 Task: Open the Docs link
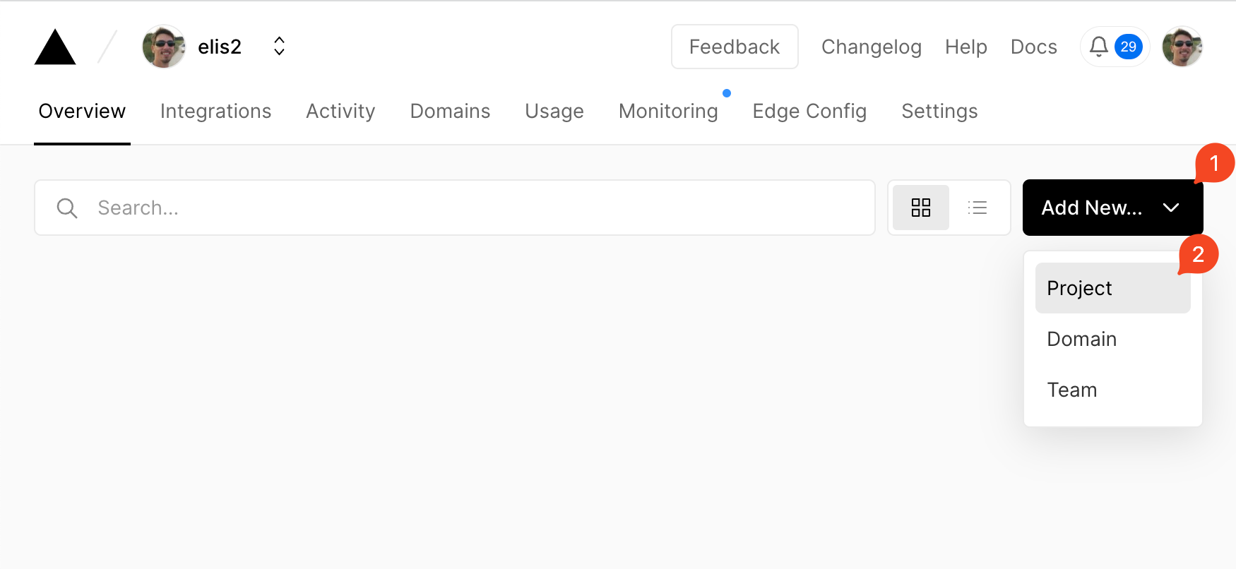pyautogui.click(x=1033, y=47)
